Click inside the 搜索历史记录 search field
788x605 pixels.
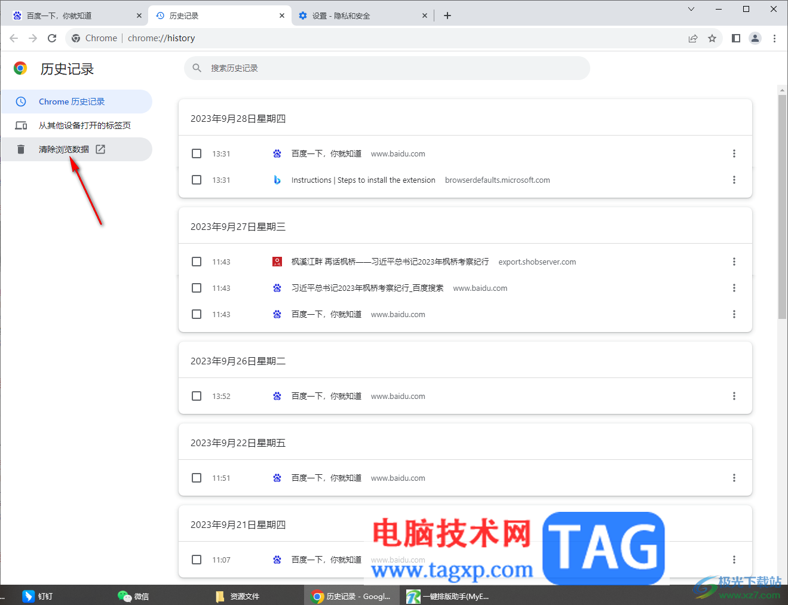358,68
